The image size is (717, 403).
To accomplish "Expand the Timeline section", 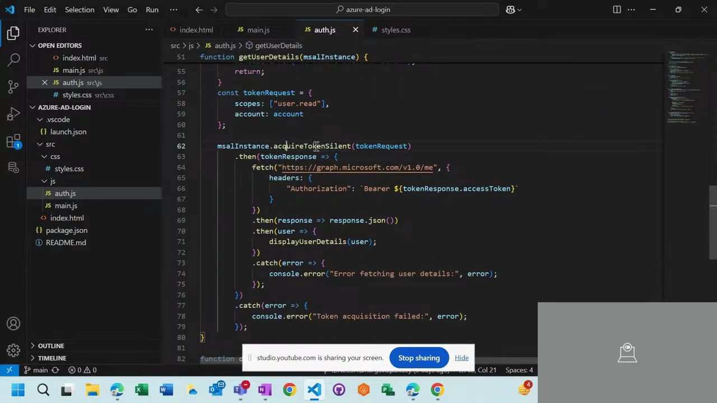I will [x=52, y=358].
